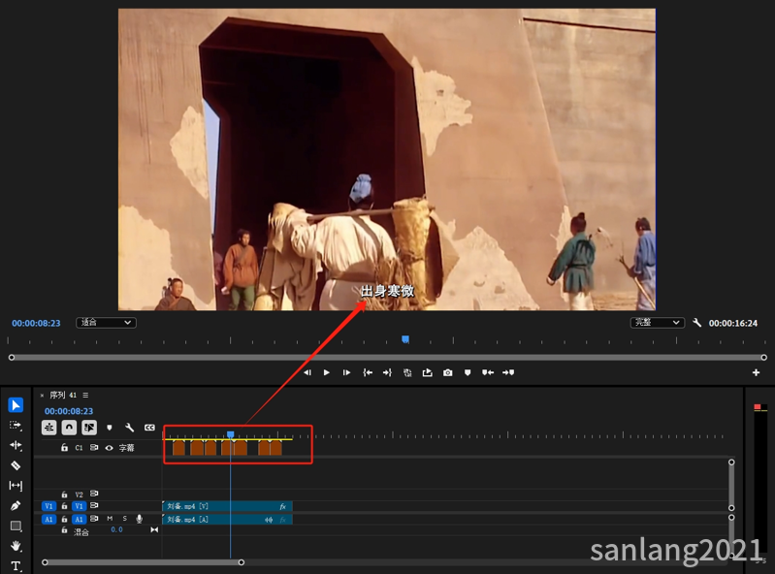Image resolution: width=775 pixels, height=574 pixels.
Task: Click the timeline horizontal zoom scroll bar
Action: tap(143, 562)
